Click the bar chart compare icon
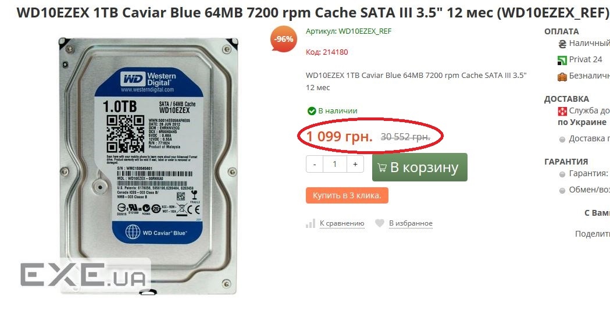Image resolution: width=610 pixels, height=314 pixels. coord(311,223)
